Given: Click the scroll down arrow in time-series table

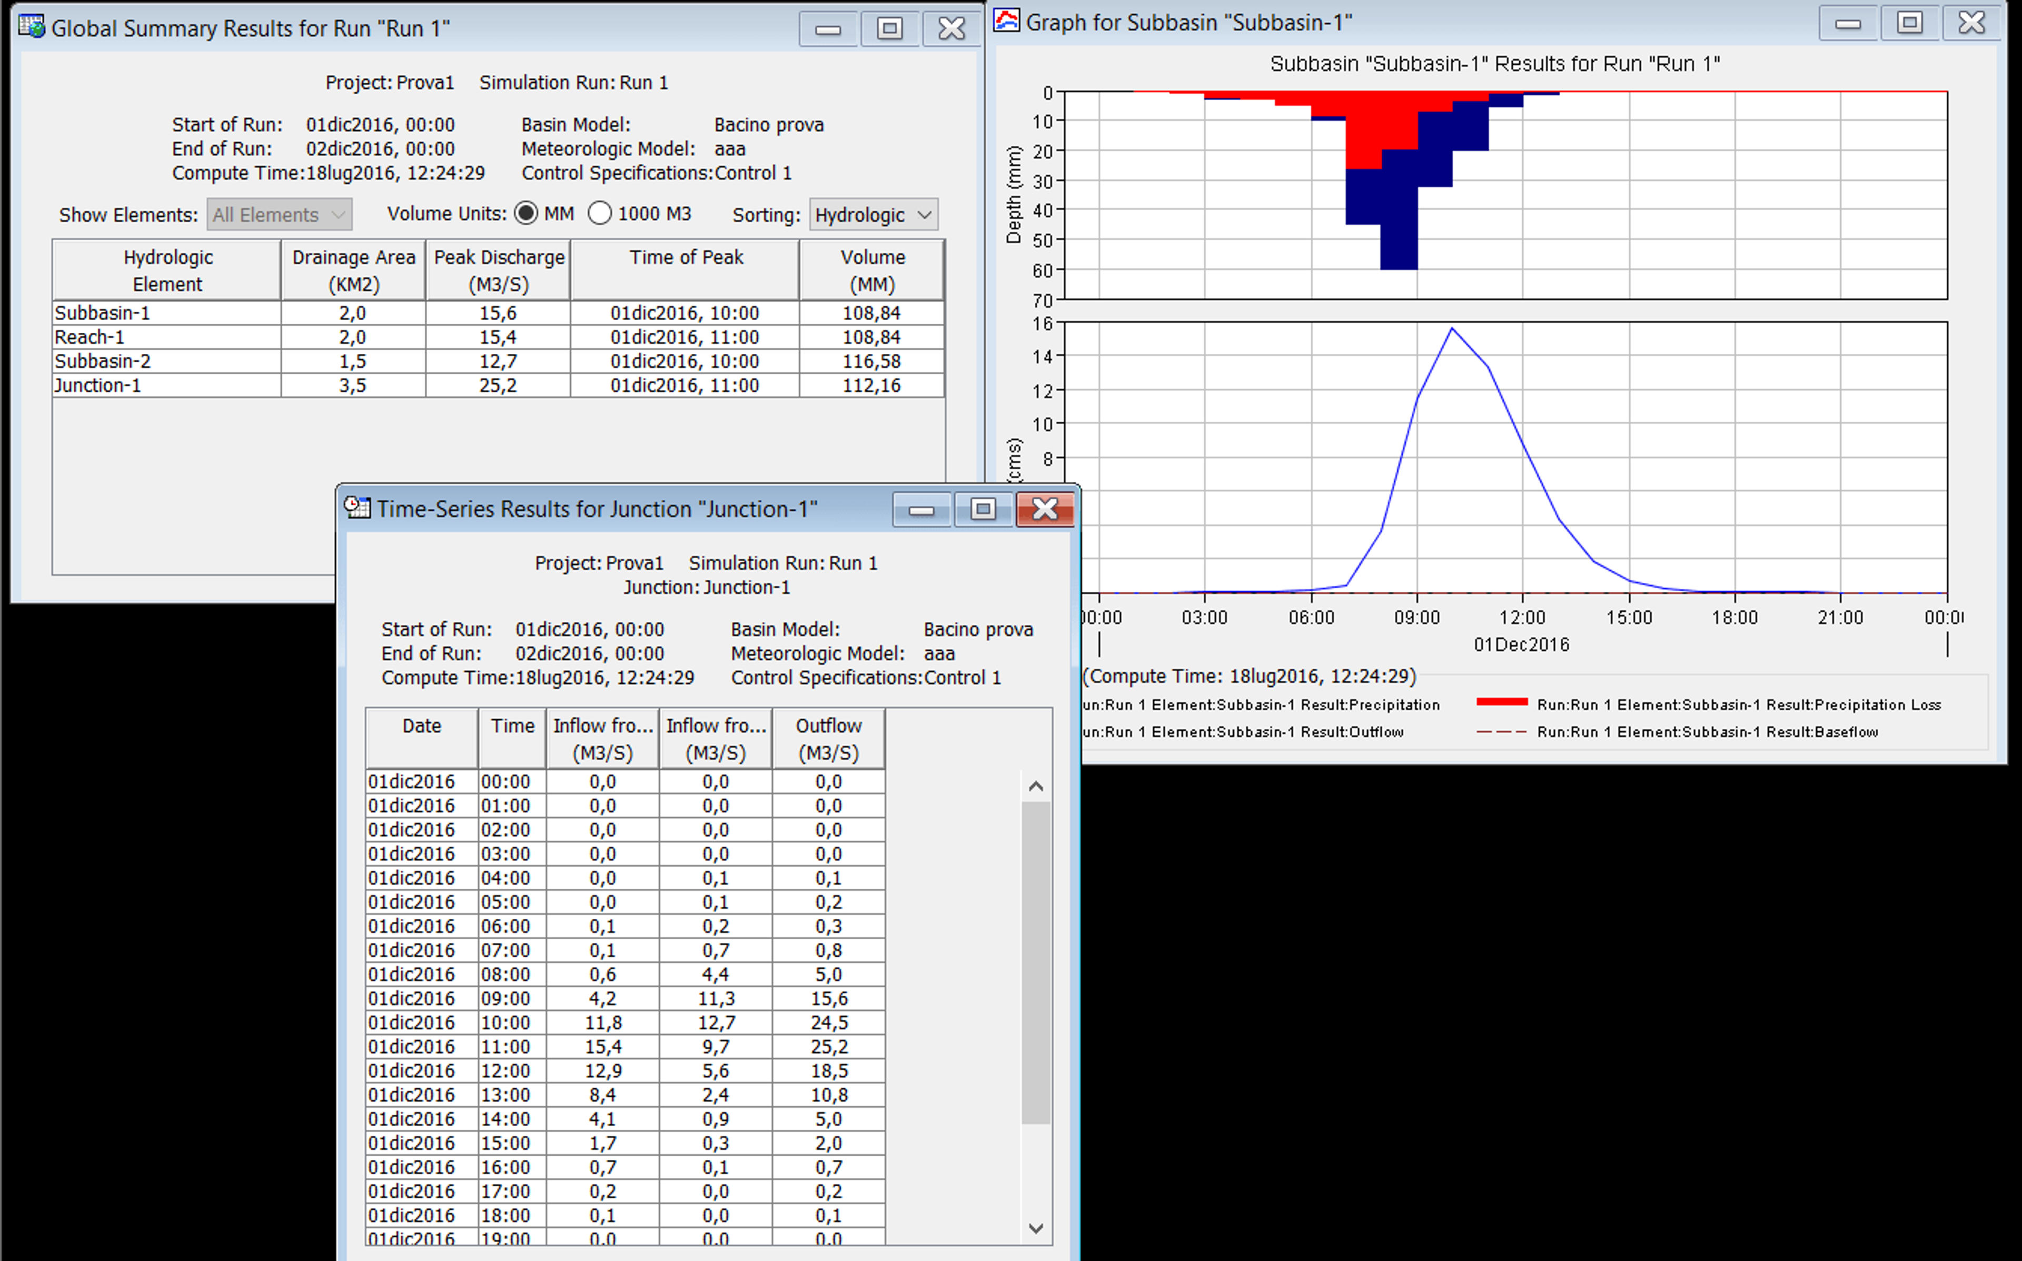Looking at the screenshot, I should coord(1036,1228).
